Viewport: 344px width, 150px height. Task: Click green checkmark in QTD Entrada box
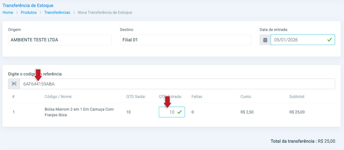pyautogui.click(x=180, y=112)
